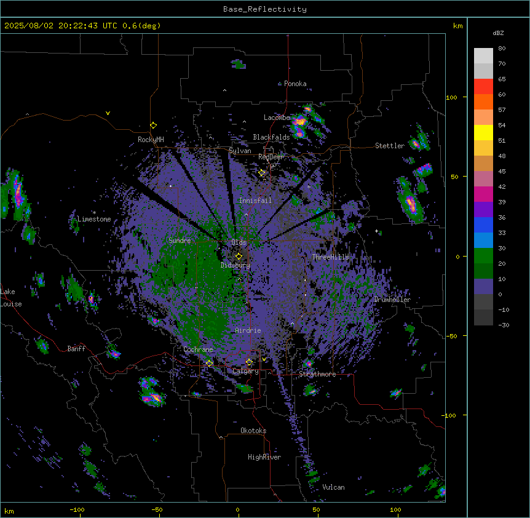Pick the blue 33–36 dBZ legend color
Image resolution: width=530 pixels, height=518 pixels.
coord(483,225)
